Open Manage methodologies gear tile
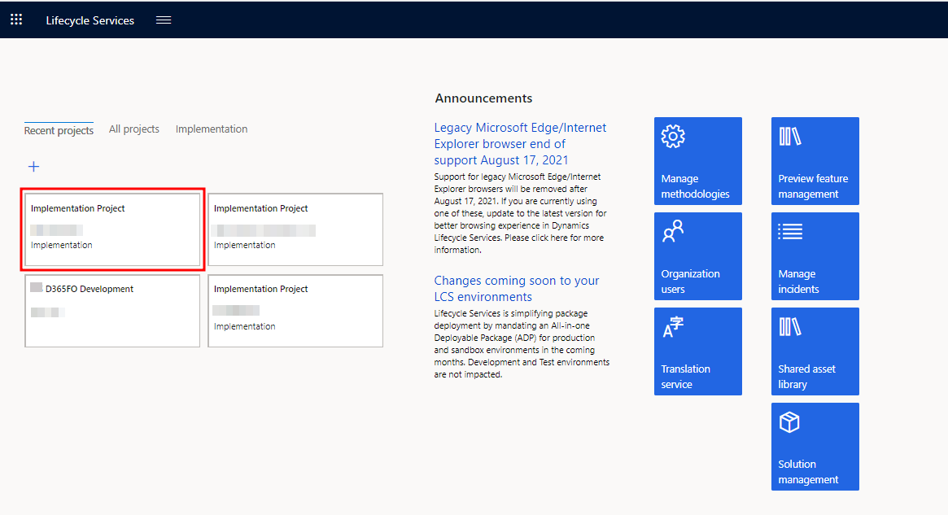The width and height of the screenshot is (948, 515). click(x=697, y=161)
